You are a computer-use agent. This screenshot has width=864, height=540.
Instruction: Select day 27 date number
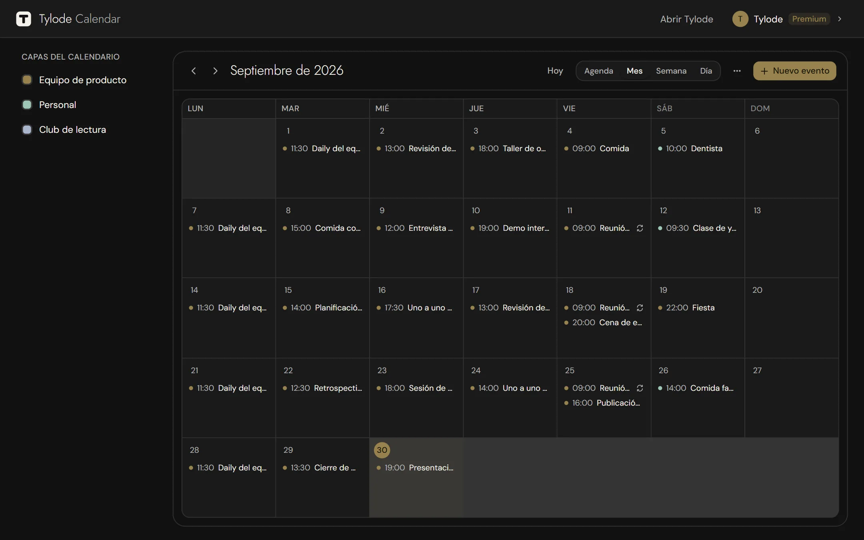point(757,370)
